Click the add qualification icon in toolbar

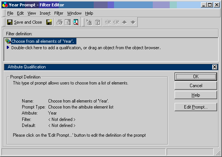point(89,22)
